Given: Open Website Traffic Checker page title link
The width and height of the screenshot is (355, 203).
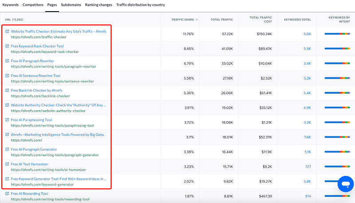Looking at the screenshot, I should click(x=59, y=32).
